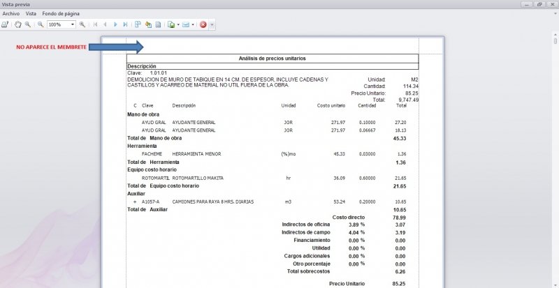Expand the export document dropdown arrow
Image resolution: width=559 pixels, height=288 pixels.
pyautogui.click(x=179, y=24)
